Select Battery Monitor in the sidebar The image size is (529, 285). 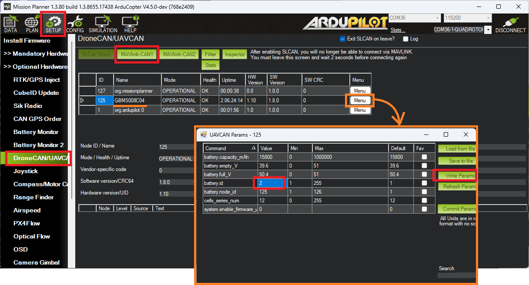36,132
